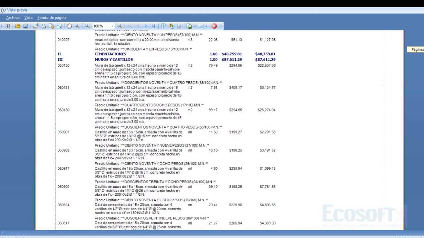Open the Vista menu
The height and width of the screenshot is (238, 424).
[28, 18]
